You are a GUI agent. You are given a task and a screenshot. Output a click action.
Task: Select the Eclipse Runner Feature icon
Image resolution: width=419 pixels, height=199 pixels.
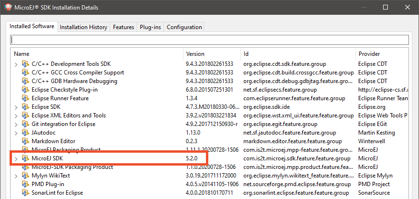point(25,98)
